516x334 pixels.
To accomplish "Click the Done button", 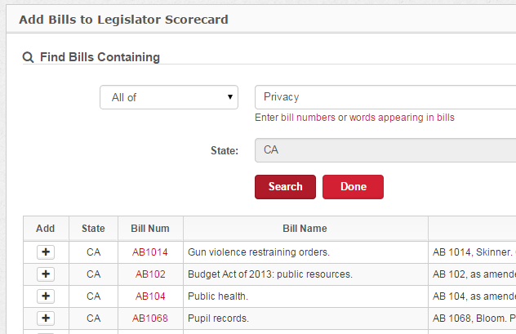I will pyautogui.click(x=353, y=186).
